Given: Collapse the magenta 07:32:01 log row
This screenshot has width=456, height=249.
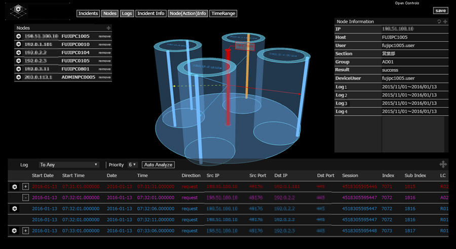Looking at the screenshot, I should point(25,197).
